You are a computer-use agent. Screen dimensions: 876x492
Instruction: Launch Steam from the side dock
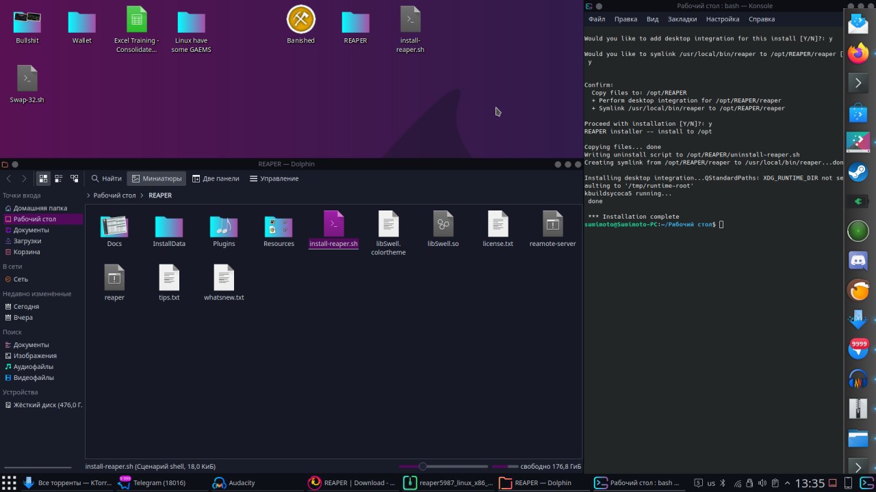pos(858,172)
